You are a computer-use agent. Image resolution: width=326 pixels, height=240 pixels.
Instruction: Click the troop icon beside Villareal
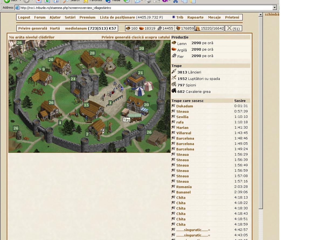(x=173, y=133)
